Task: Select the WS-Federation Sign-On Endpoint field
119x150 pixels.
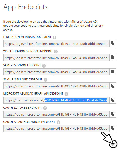Action: point(57,58)
